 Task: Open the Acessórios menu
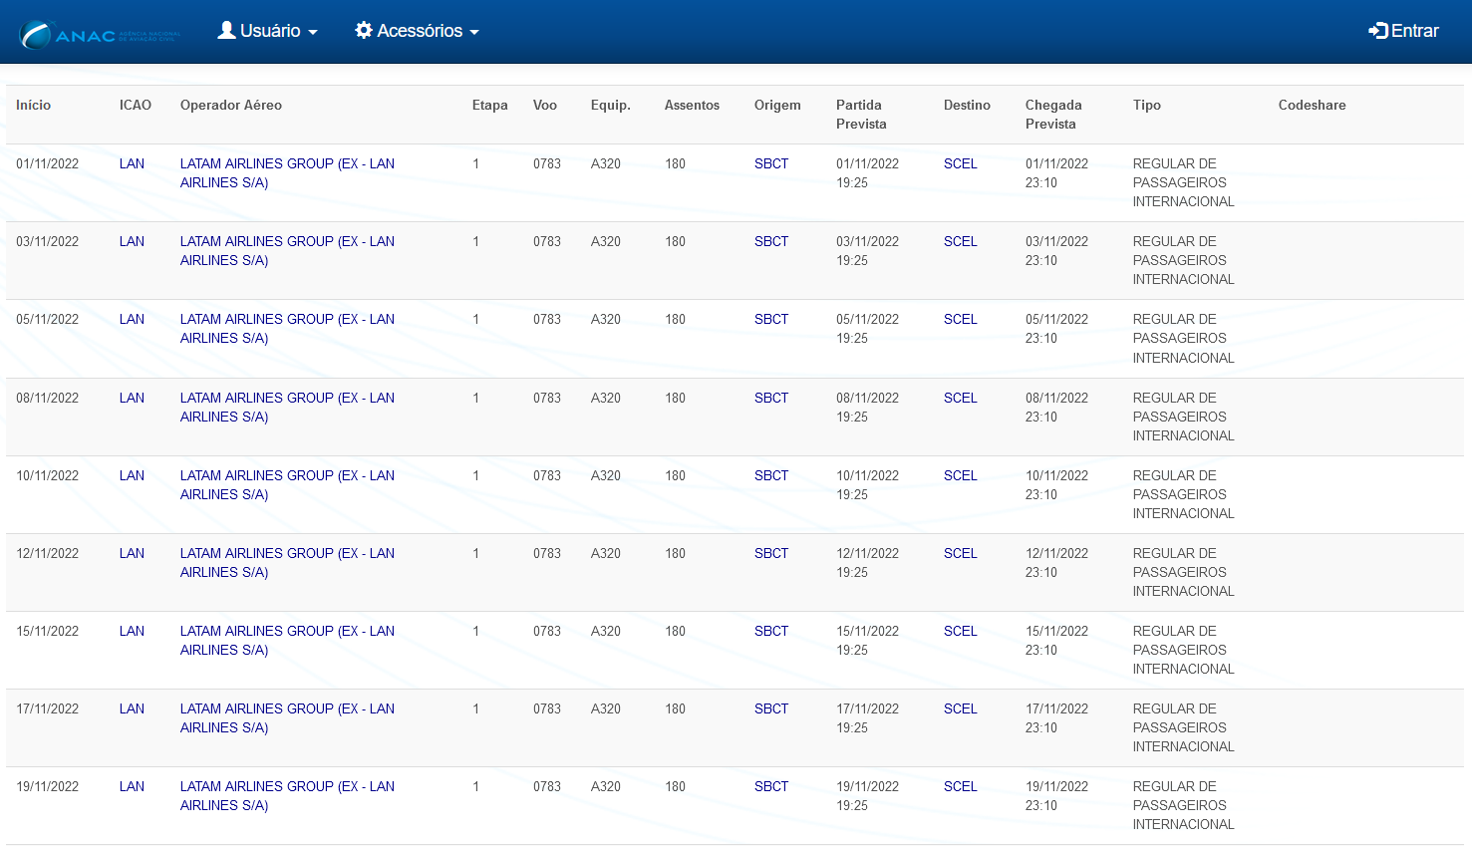[x=418, y=31]
